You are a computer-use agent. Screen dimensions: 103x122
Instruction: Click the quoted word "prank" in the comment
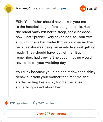click(38, 37)
